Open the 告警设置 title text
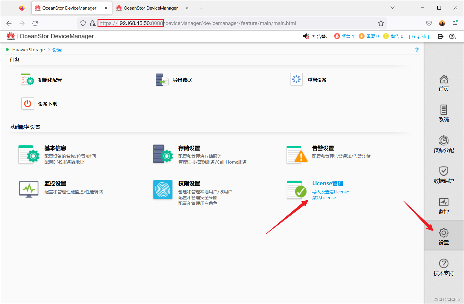Screen dimensions: 464x304 [323, 148]
